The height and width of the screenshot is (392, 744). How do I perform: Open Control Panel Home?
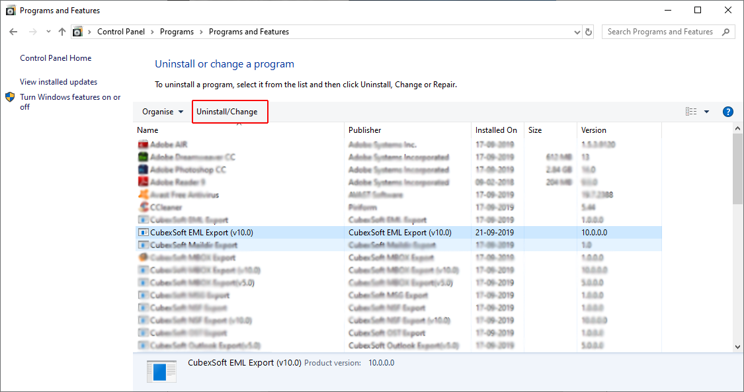(x=56, y=58)
